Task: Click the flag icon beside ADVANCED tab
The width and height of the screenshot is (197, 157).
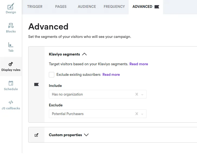Action: point(157,7)
